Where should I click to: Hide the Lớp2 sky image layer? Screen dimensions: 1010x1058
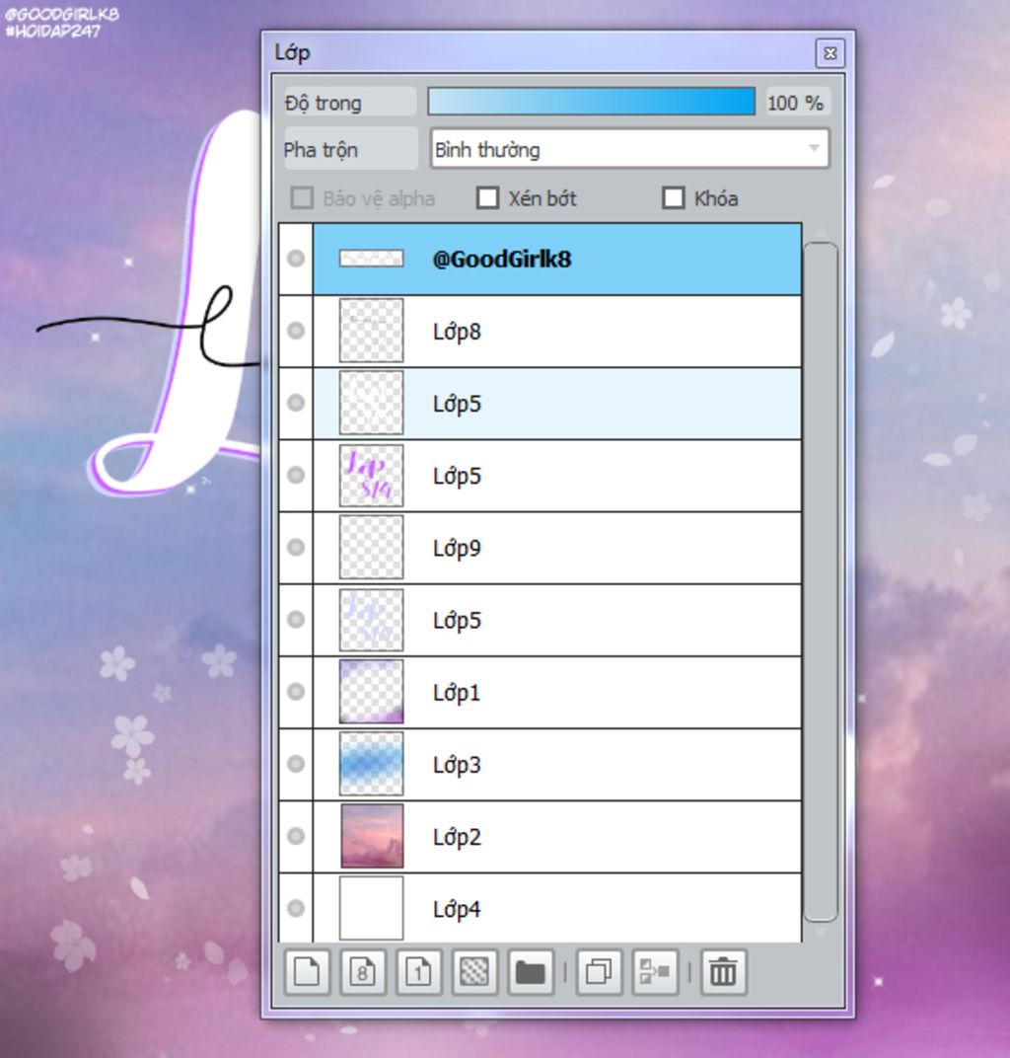[296, 836]
